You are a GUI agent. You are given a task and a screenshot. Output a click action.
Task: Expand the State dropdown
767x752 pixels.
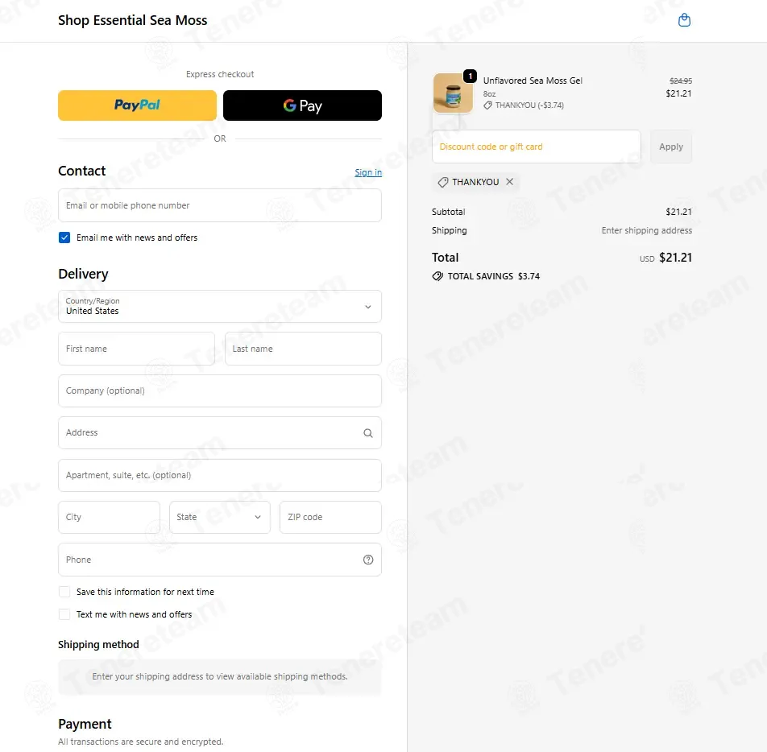(220, 518)
